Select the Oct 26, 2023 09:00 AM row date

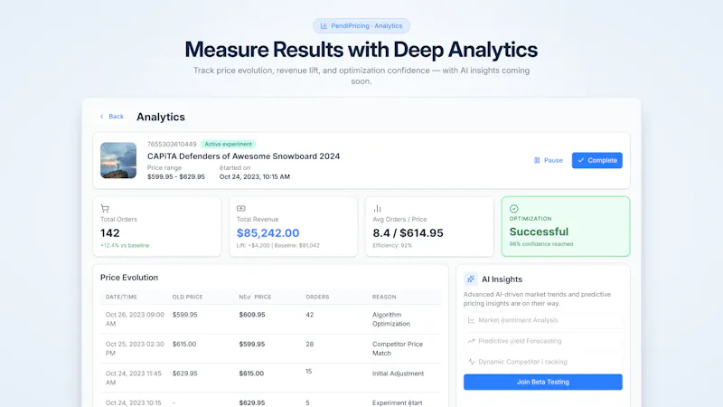[x=135, y=319]
